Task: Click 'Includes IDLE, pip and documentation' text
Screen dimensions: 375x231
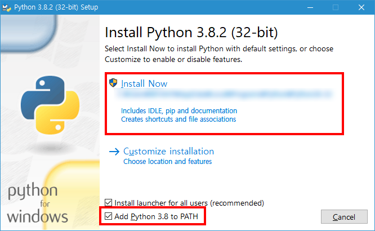Action: tap(179, 111)
